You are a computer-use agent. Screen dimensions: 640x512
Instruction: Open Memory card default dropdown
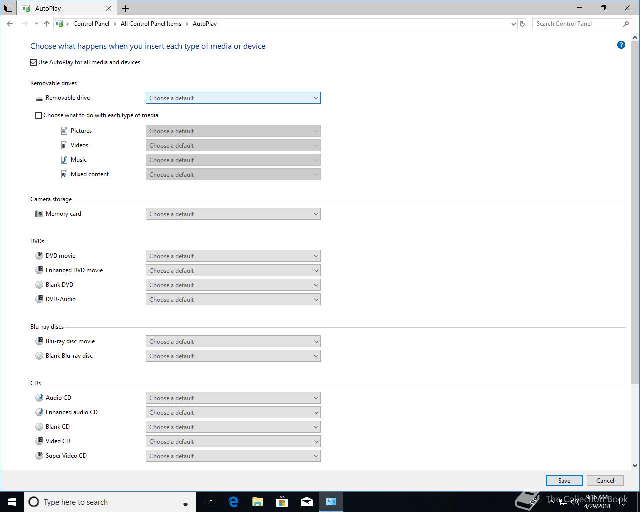(233, 214)
